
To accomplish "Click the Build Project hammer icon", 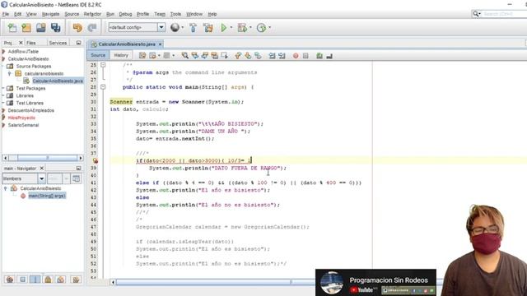I will [194, 27].
